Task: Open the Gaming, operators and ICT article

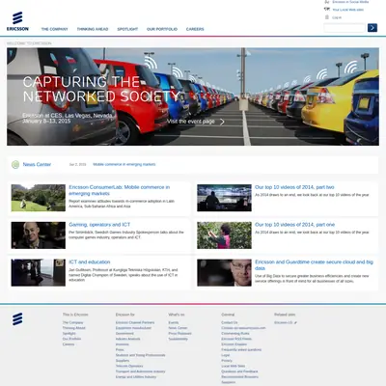Action: pos(99,225)
